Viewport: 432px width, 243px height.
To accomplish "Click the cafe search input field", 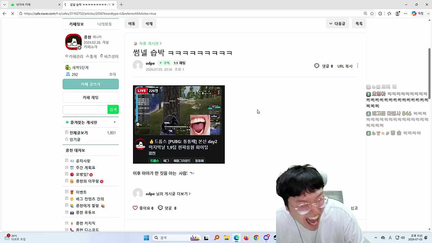I will [85, 110].
